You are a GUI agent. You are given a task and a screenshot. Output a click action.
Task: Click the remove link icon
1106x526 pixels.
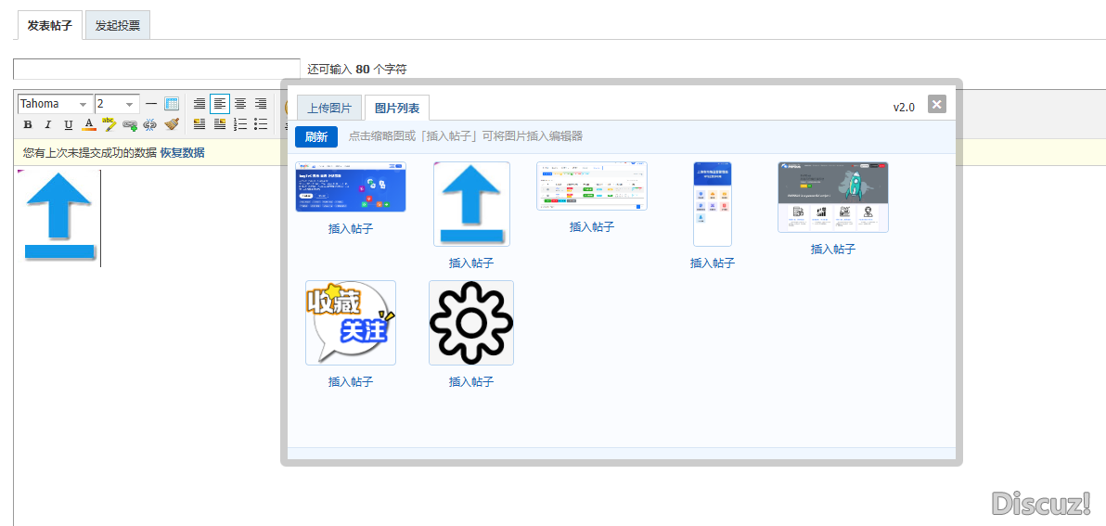[x=150, y=124]
